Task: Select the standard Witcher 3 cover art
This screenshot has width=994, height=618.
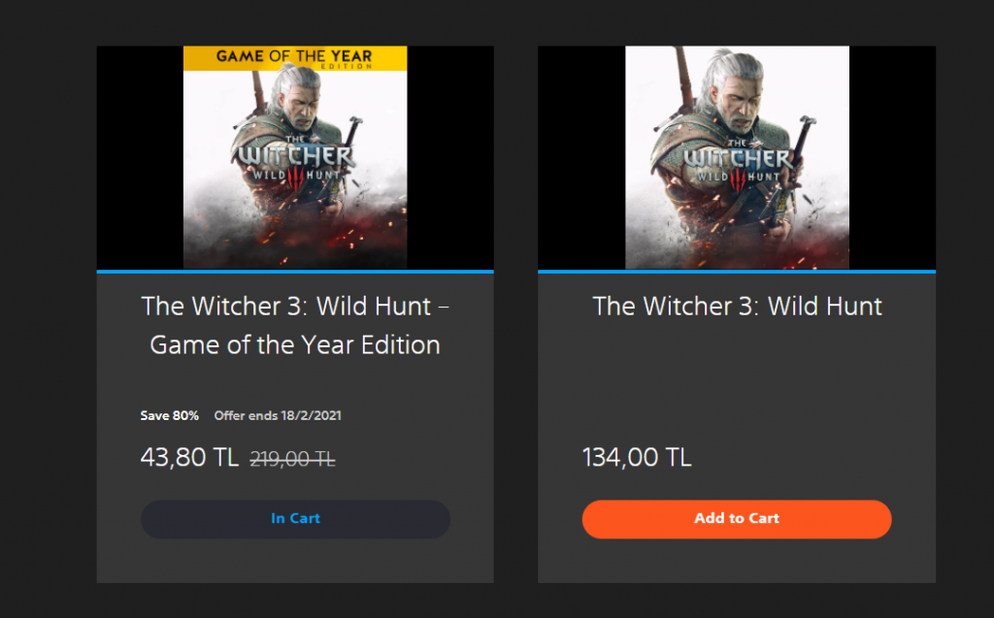Action: (737, 157)
